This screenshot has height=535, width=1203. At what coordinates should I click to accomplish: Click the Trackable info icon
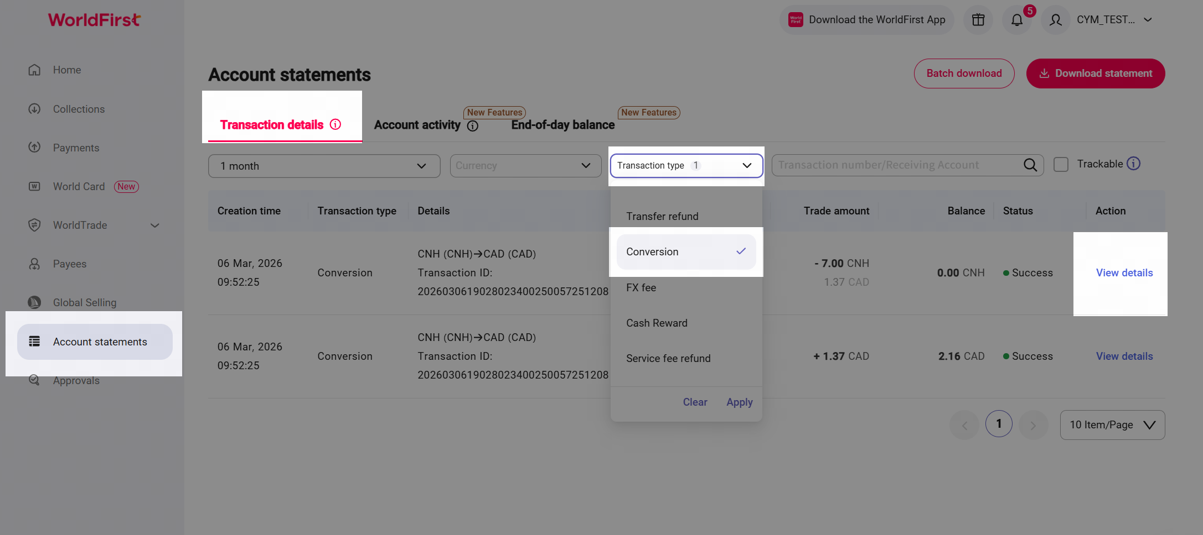(1134, 164)
